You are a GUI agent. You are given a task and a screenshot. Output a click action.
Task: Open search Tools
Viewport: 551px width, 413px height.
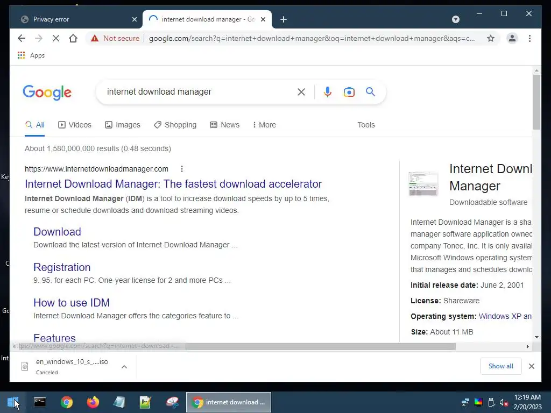click(366, 125)
